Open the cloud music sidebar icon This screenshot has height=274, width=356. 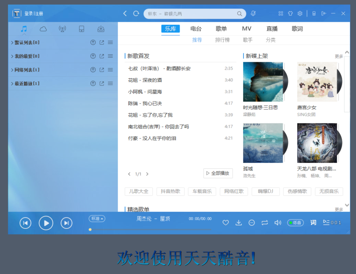pyautogui.click(x=43, y=29)
